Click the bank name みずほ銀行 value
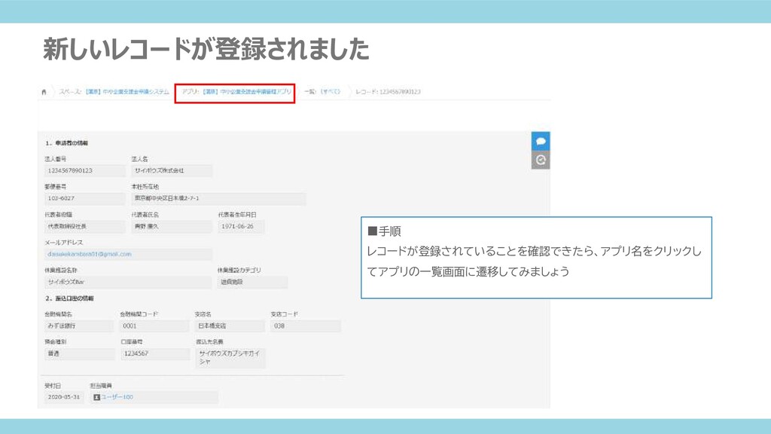Image resolution: width=771 pixels, height=434 pixels. [x=79, y=325]
